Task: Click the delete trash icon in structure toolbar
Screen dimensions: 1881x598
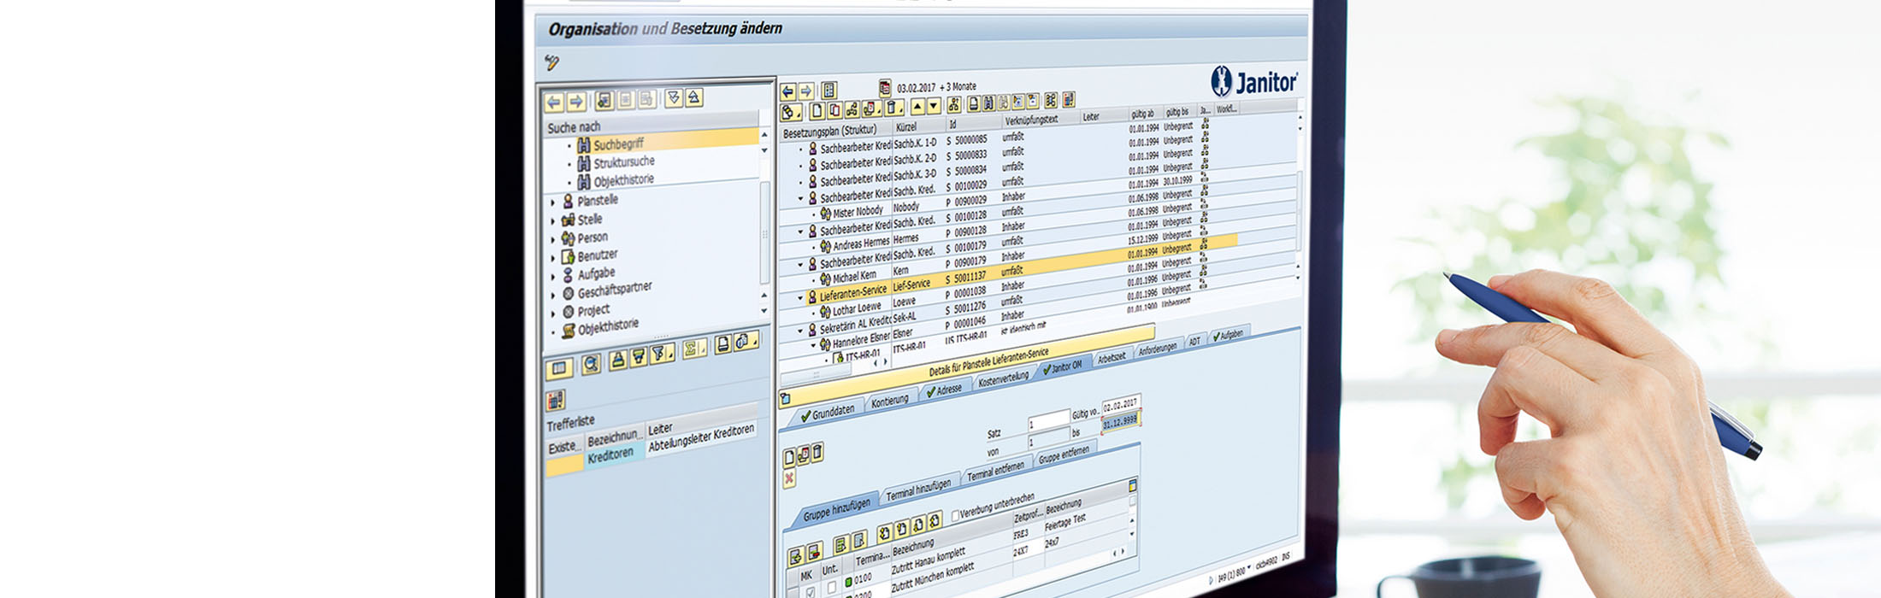Action: click(x=892, y=108)
